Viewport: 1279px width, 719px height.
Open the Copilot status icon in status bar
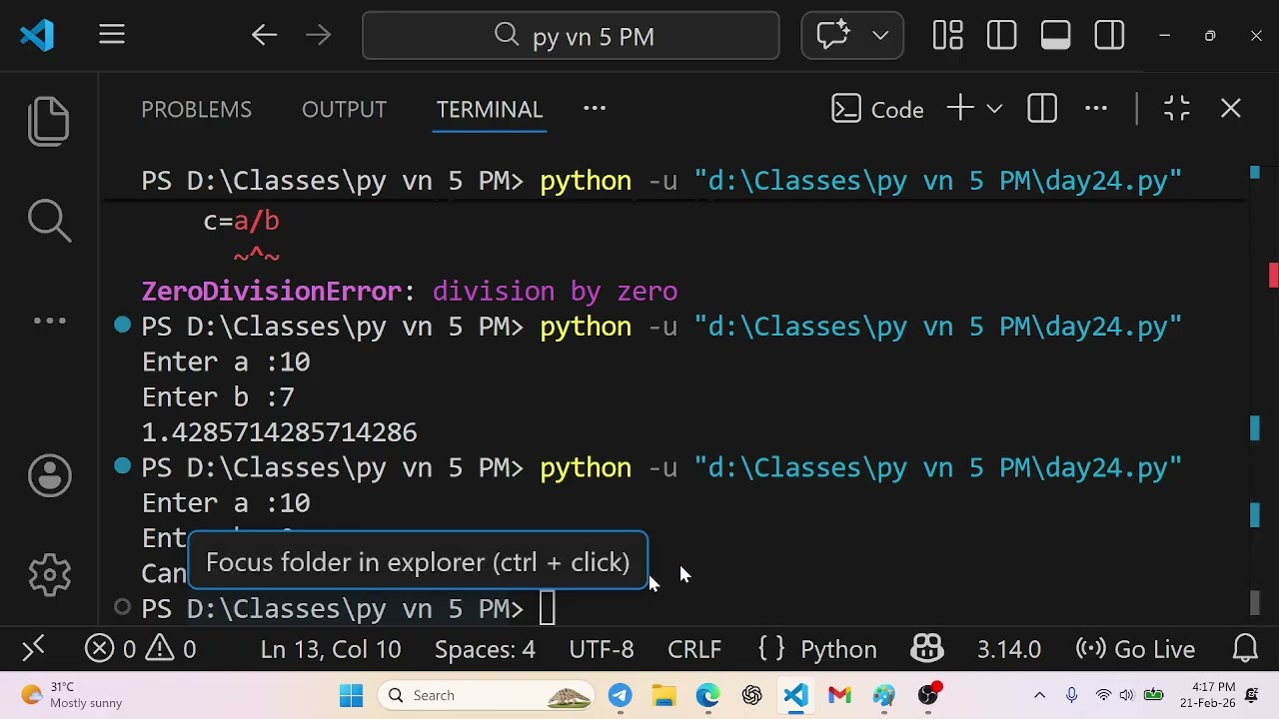pyautogui.click(x=927, y=649)
